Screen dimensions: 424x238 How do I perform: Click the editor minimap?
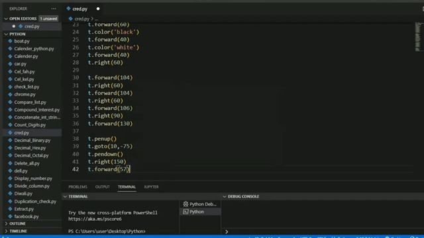pos(418,37)
